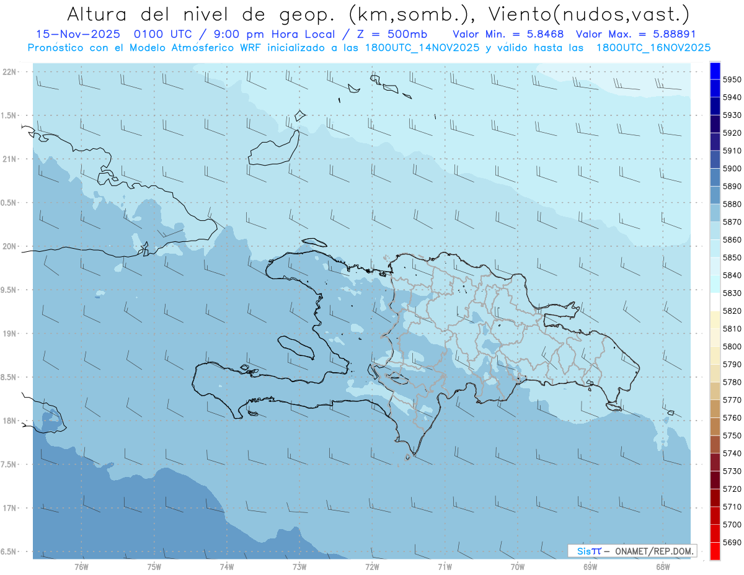Click the bright red colorbar segment below 5690
The height and width of the screenshot is (575, 744).
pos(715,551)
